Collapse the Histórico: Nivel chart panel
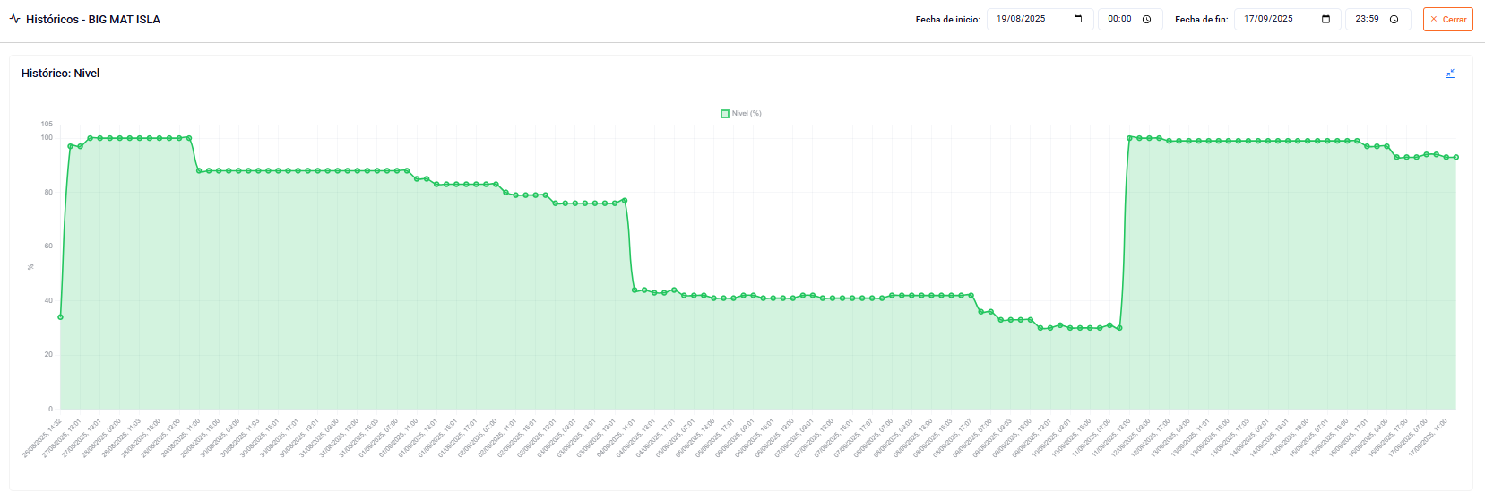Image resolution: width=1485 pixels, height=493 pixels. pyautogui.click(x=1450, y=74)
